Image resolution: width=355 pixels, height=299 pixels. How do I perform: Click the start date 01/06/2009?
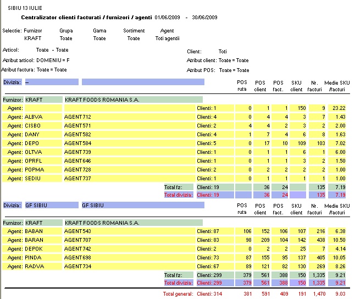click(167, 18)
